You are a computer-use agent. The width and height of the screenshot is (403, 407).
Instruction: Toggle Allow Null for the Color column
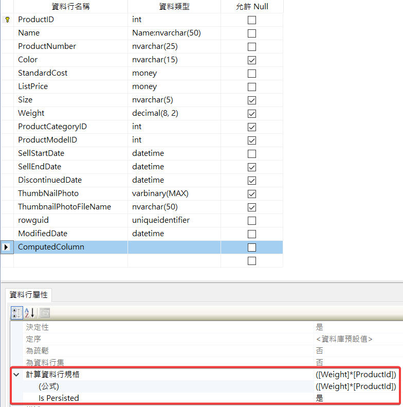(x=252, y=60)
